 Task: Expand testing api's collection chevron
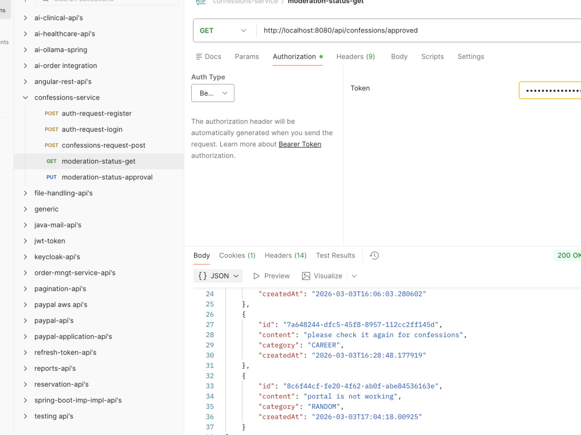pyautogui.click(x=25, y=416)
